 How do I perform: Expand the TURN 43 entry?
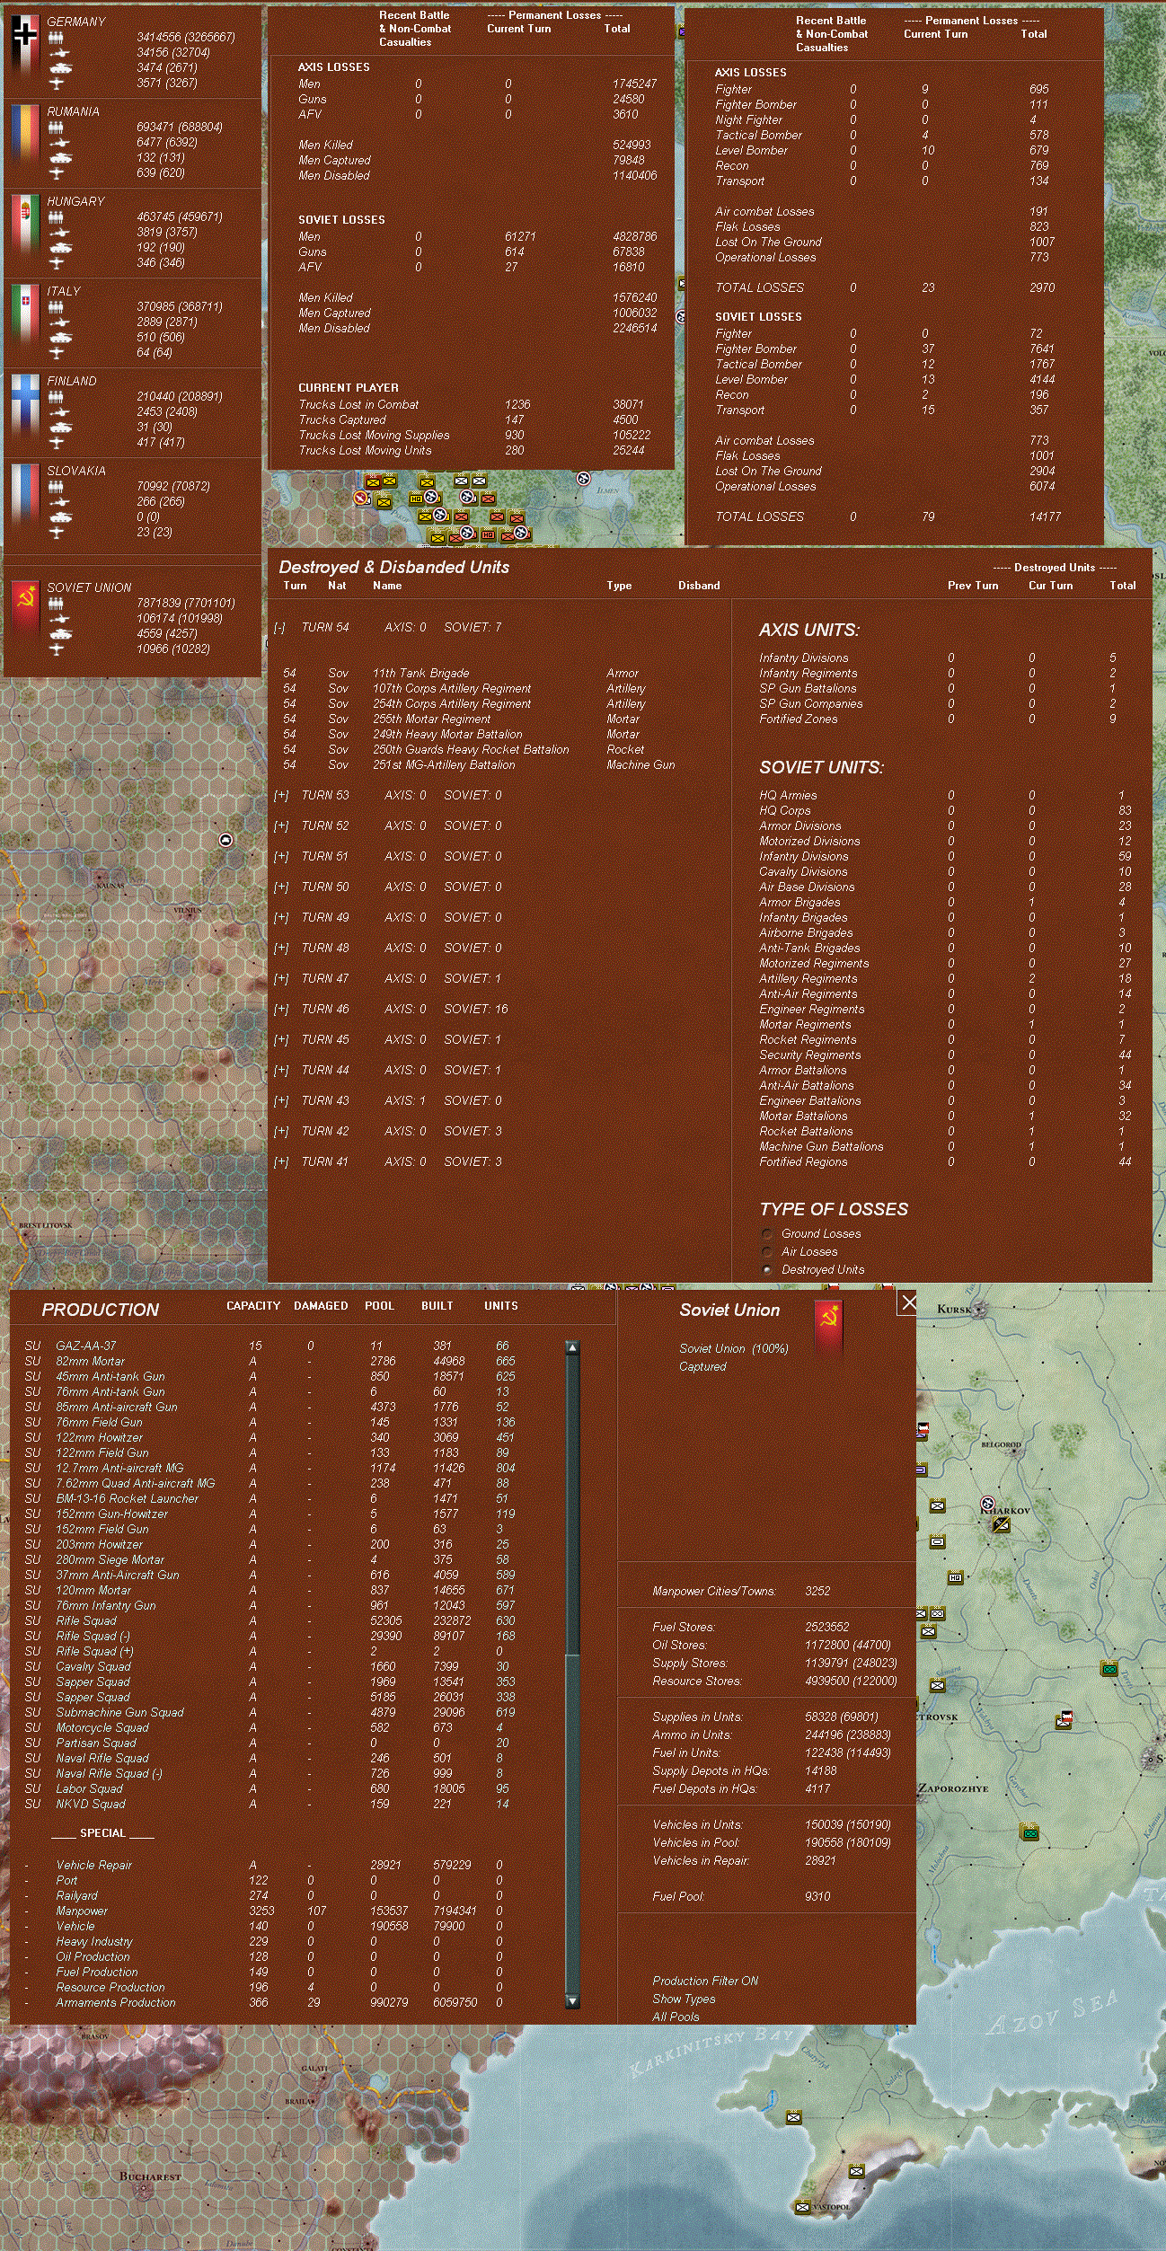tap(281, 1101)
